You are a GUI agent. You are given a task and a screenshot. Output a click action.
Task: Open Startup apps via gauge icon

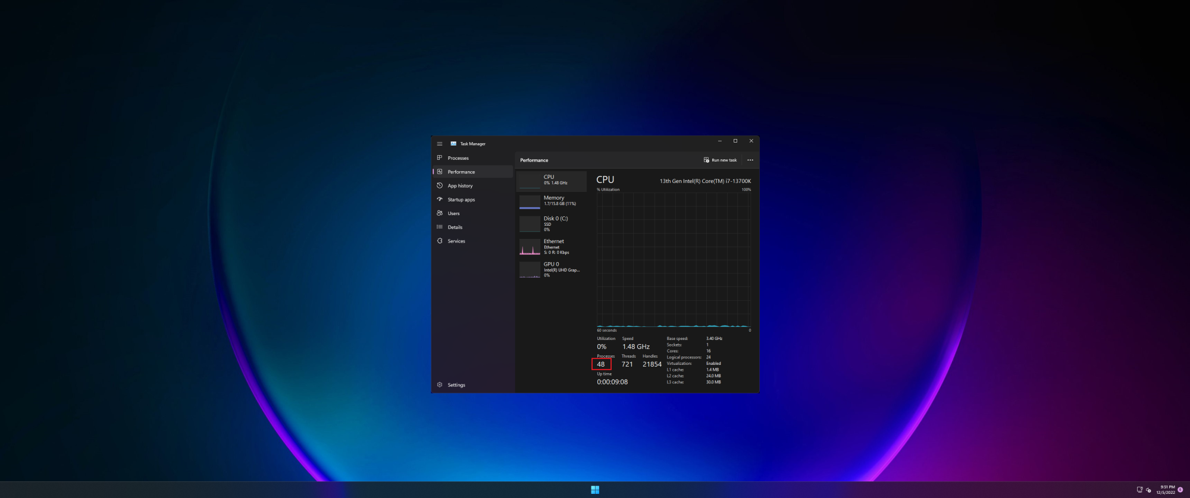tap(440, 200)
